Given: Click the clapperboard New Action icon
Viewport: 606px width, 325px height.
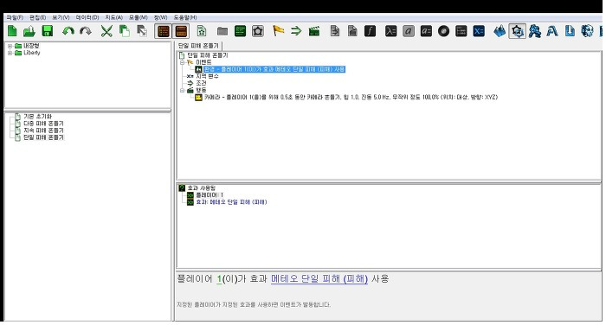Looking at the screenshot, I should (314, 31).
